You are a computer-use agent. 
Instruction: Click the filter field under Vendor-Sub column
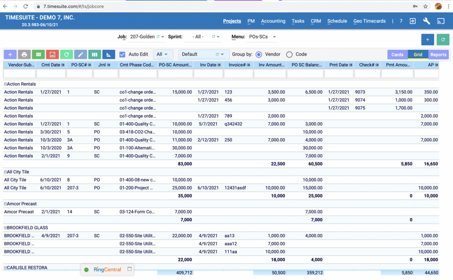pyautogui.click(x=20, y=73)
